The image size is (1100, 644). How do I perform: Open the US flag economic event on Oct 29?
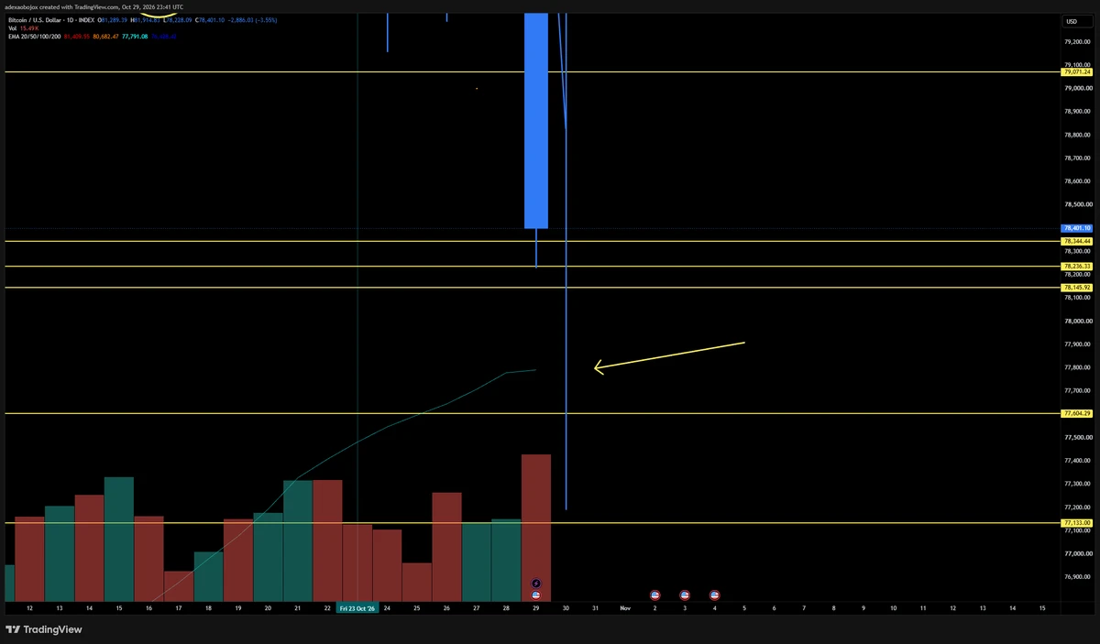point(536,595)
